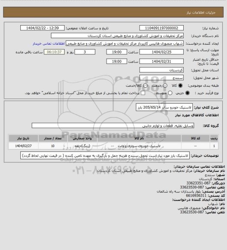
Task: Click the remaining time counter 06:10:37
Action: pyautogui.click(x=54, y=52)
